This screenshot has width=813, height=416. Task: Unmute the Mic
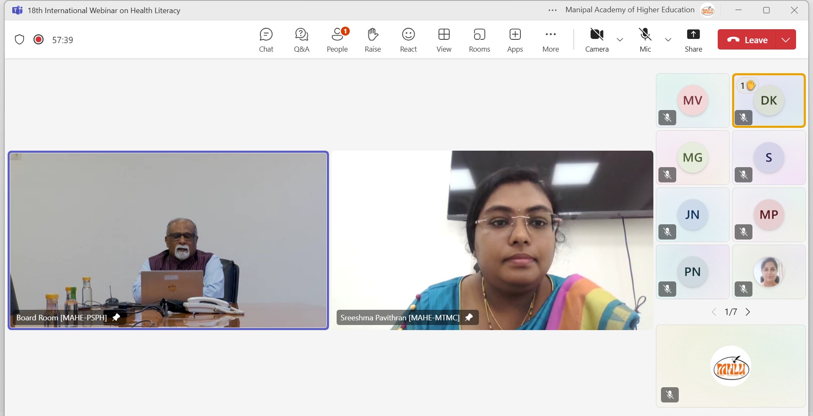(645, 40)
